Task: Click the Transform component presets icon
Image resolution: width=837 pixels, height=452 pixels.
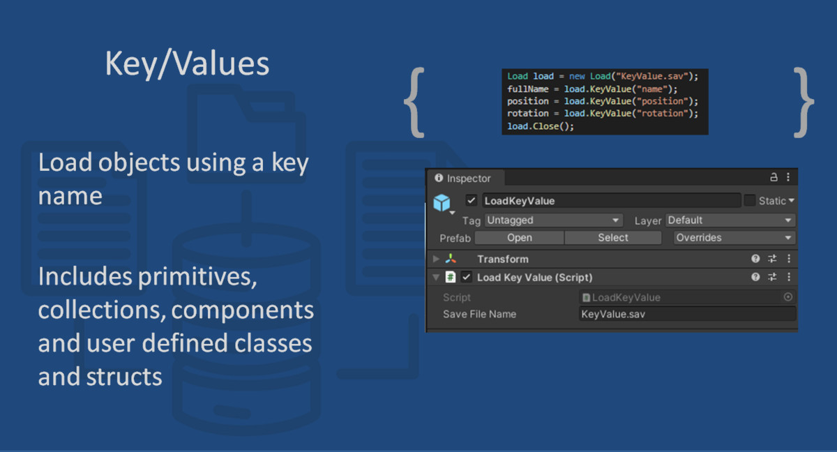Action: 771,259
